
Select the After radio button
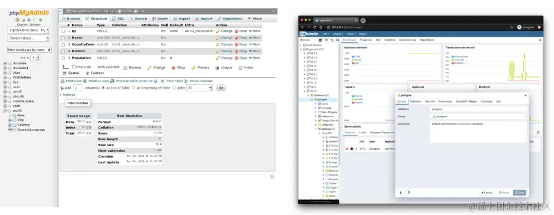[x=174, y=88]
